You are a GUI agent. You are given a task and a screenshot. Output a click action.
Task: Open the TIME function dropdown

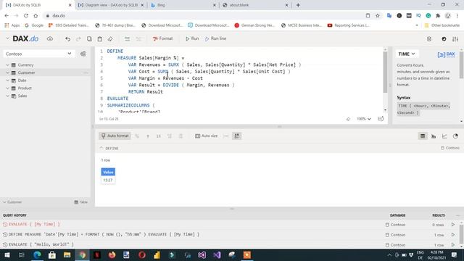pyautogui.click(x=407, y=54)
